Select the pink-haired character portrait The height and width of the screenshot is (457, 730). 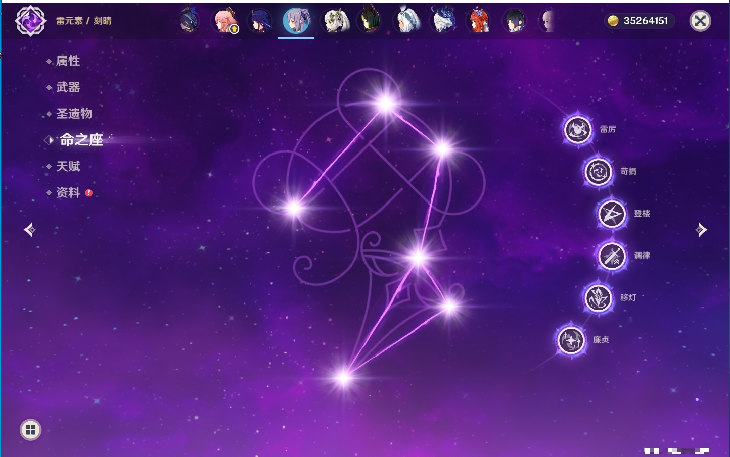(x=225, y=21)
